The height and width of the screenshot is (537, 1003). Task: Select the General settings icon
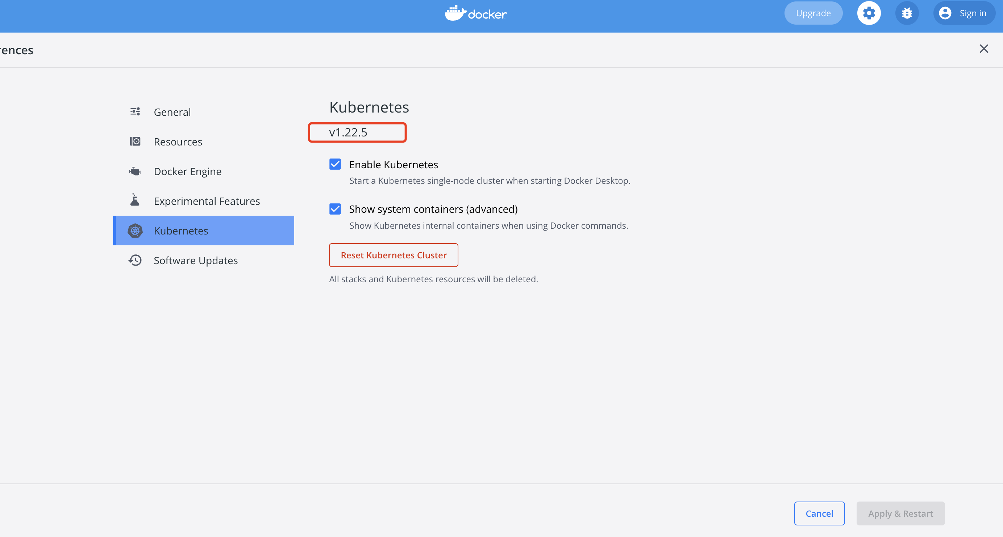point(135,111)
